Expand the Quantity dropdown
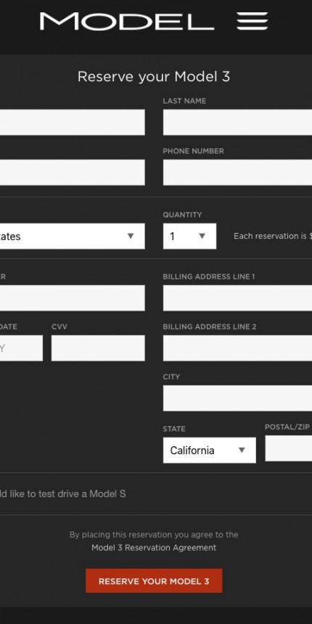The image size is (312, 624). tap(189, 236)
